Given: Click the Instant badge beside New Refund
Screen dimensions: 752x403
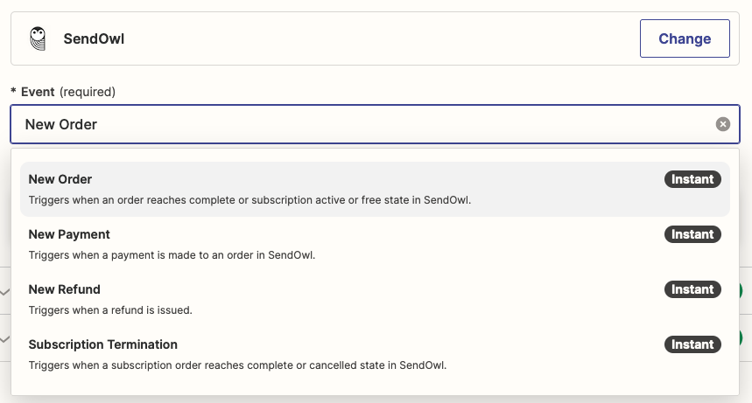Looking at the screenshot, I should (692, 289).
